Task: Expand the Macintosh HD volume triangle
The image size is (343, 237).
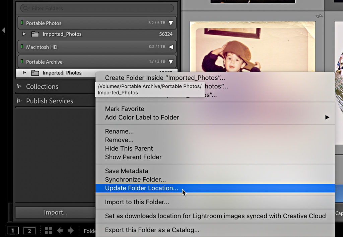Action: [171, 47]
